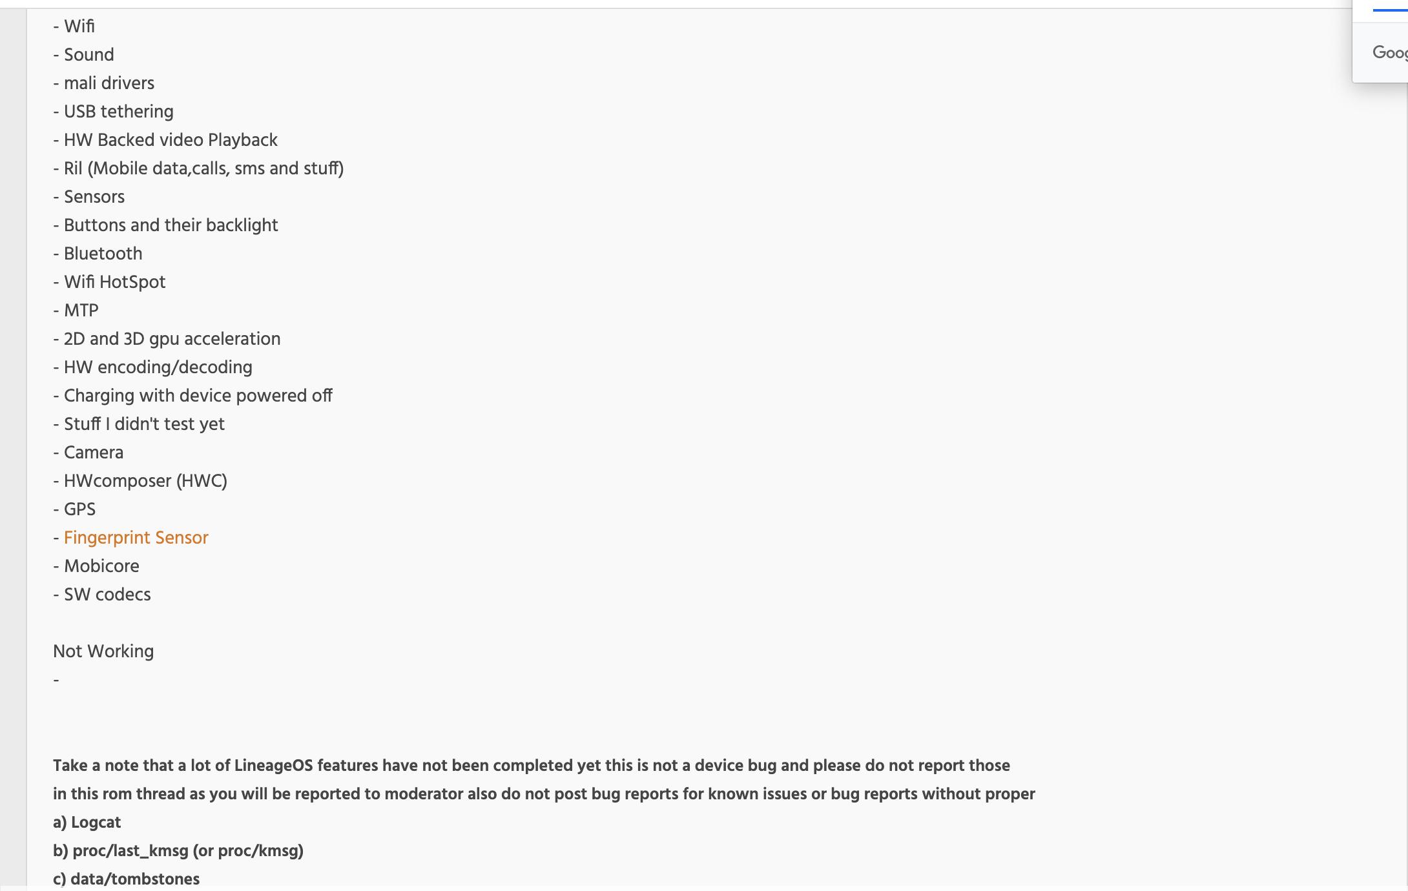Click the 'Charging with device powered off' line

click(x=193, y=396)
